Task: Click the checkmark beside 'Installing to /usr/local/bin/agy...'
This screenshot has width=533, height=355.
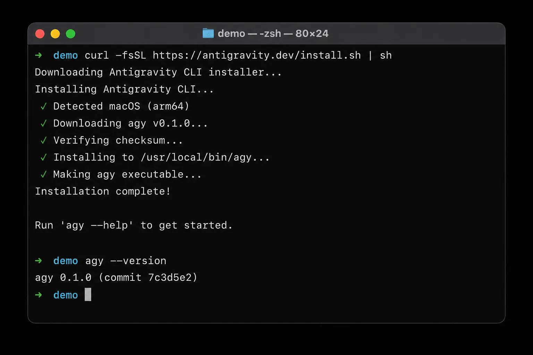Action: coord(44,157)
